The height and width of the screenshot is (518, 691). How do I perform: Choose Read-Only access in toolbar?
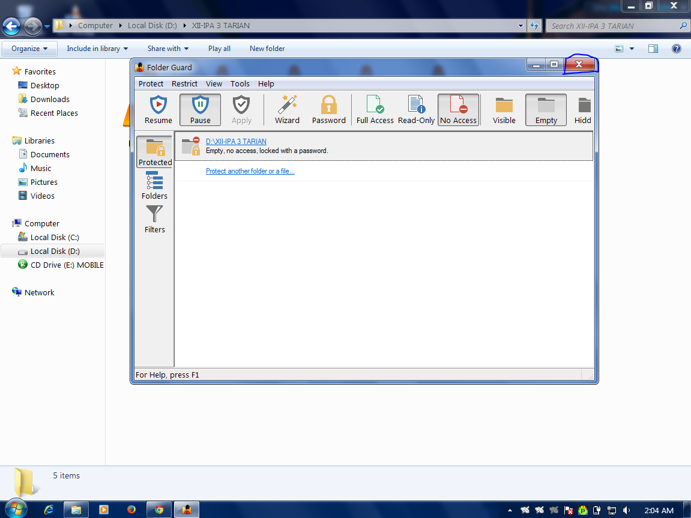click(x=417, y=110)
